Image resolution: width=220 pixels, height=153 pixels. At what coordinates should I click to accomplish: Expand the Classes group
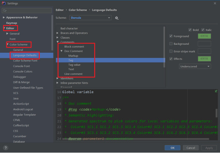[x=57, y=38]
